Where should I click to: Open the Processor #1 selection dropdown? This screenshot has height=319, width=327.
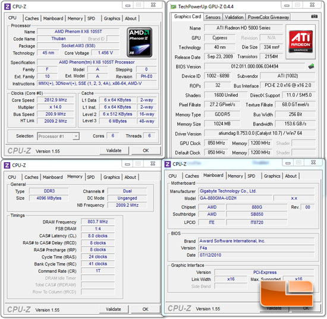click(x=58, y=136)
